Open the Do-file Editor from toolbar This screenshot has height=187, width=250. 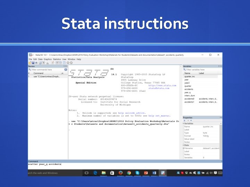52,63
